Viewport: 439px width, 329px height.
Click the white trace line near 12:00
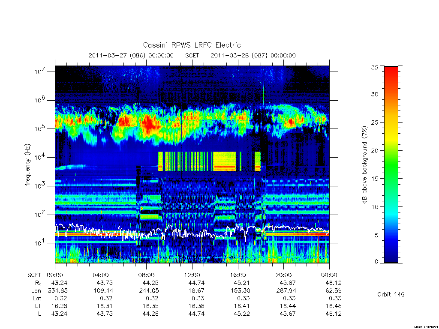click(192, 234)
